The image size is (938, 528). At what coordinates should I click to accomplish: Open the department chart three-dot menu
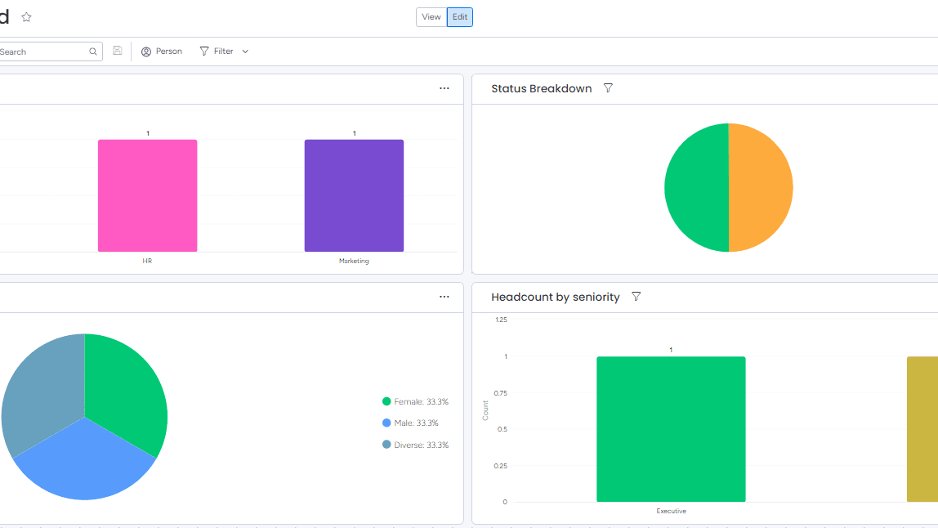444,88
